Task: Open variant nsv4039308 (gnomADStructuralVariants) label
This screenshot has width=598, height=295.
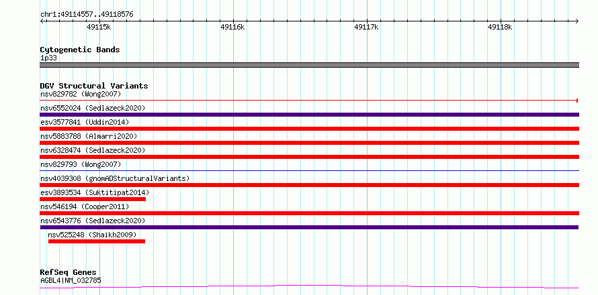Action: tap(115, 178)
